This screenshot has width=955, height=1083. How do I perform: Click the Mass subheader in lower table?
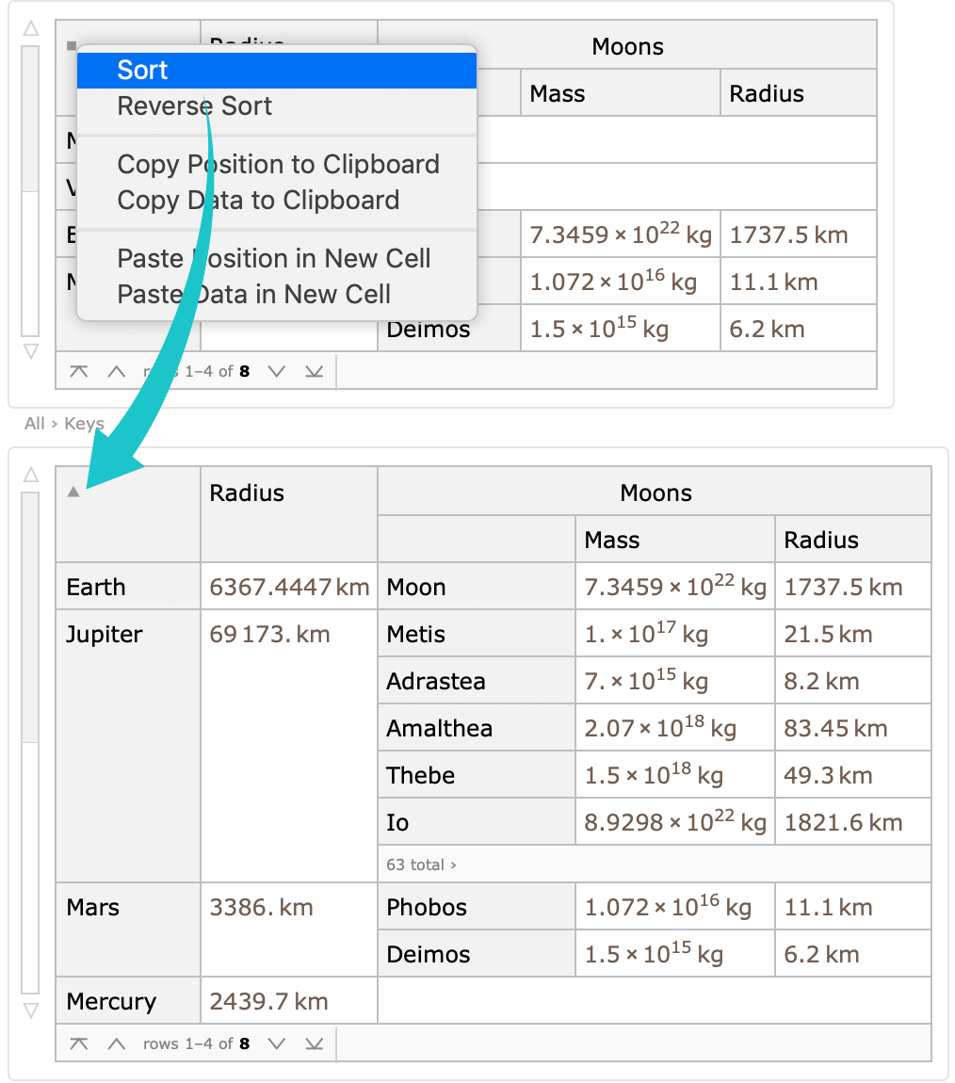674,540
